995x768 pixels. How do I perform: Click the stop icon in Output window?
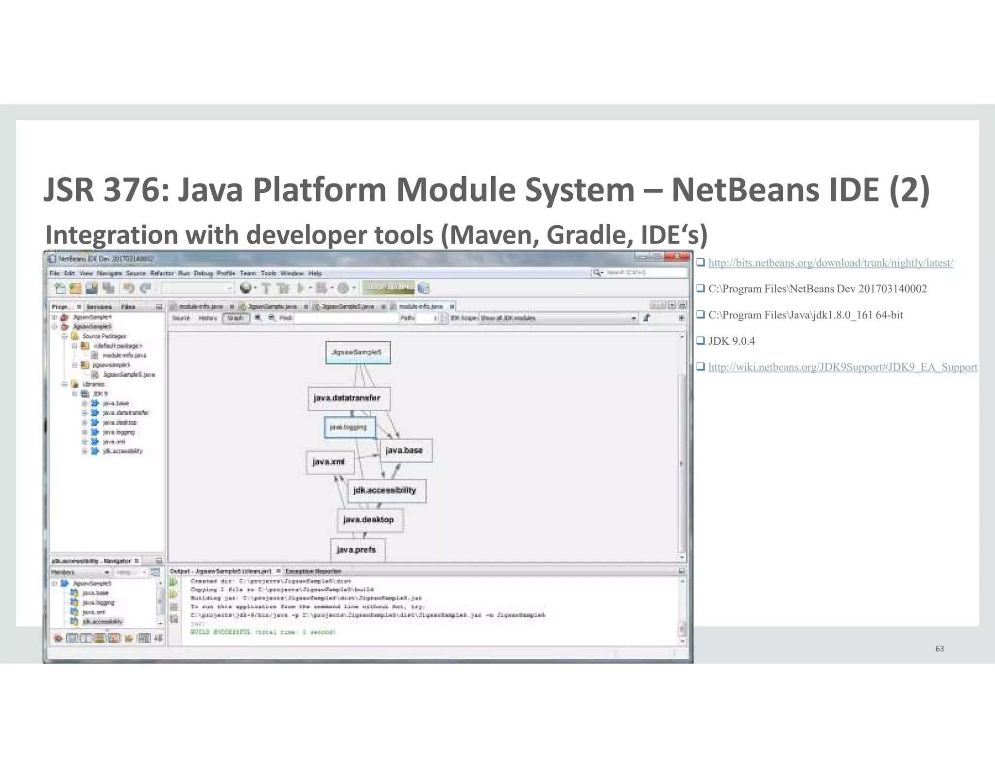point(173,607)
